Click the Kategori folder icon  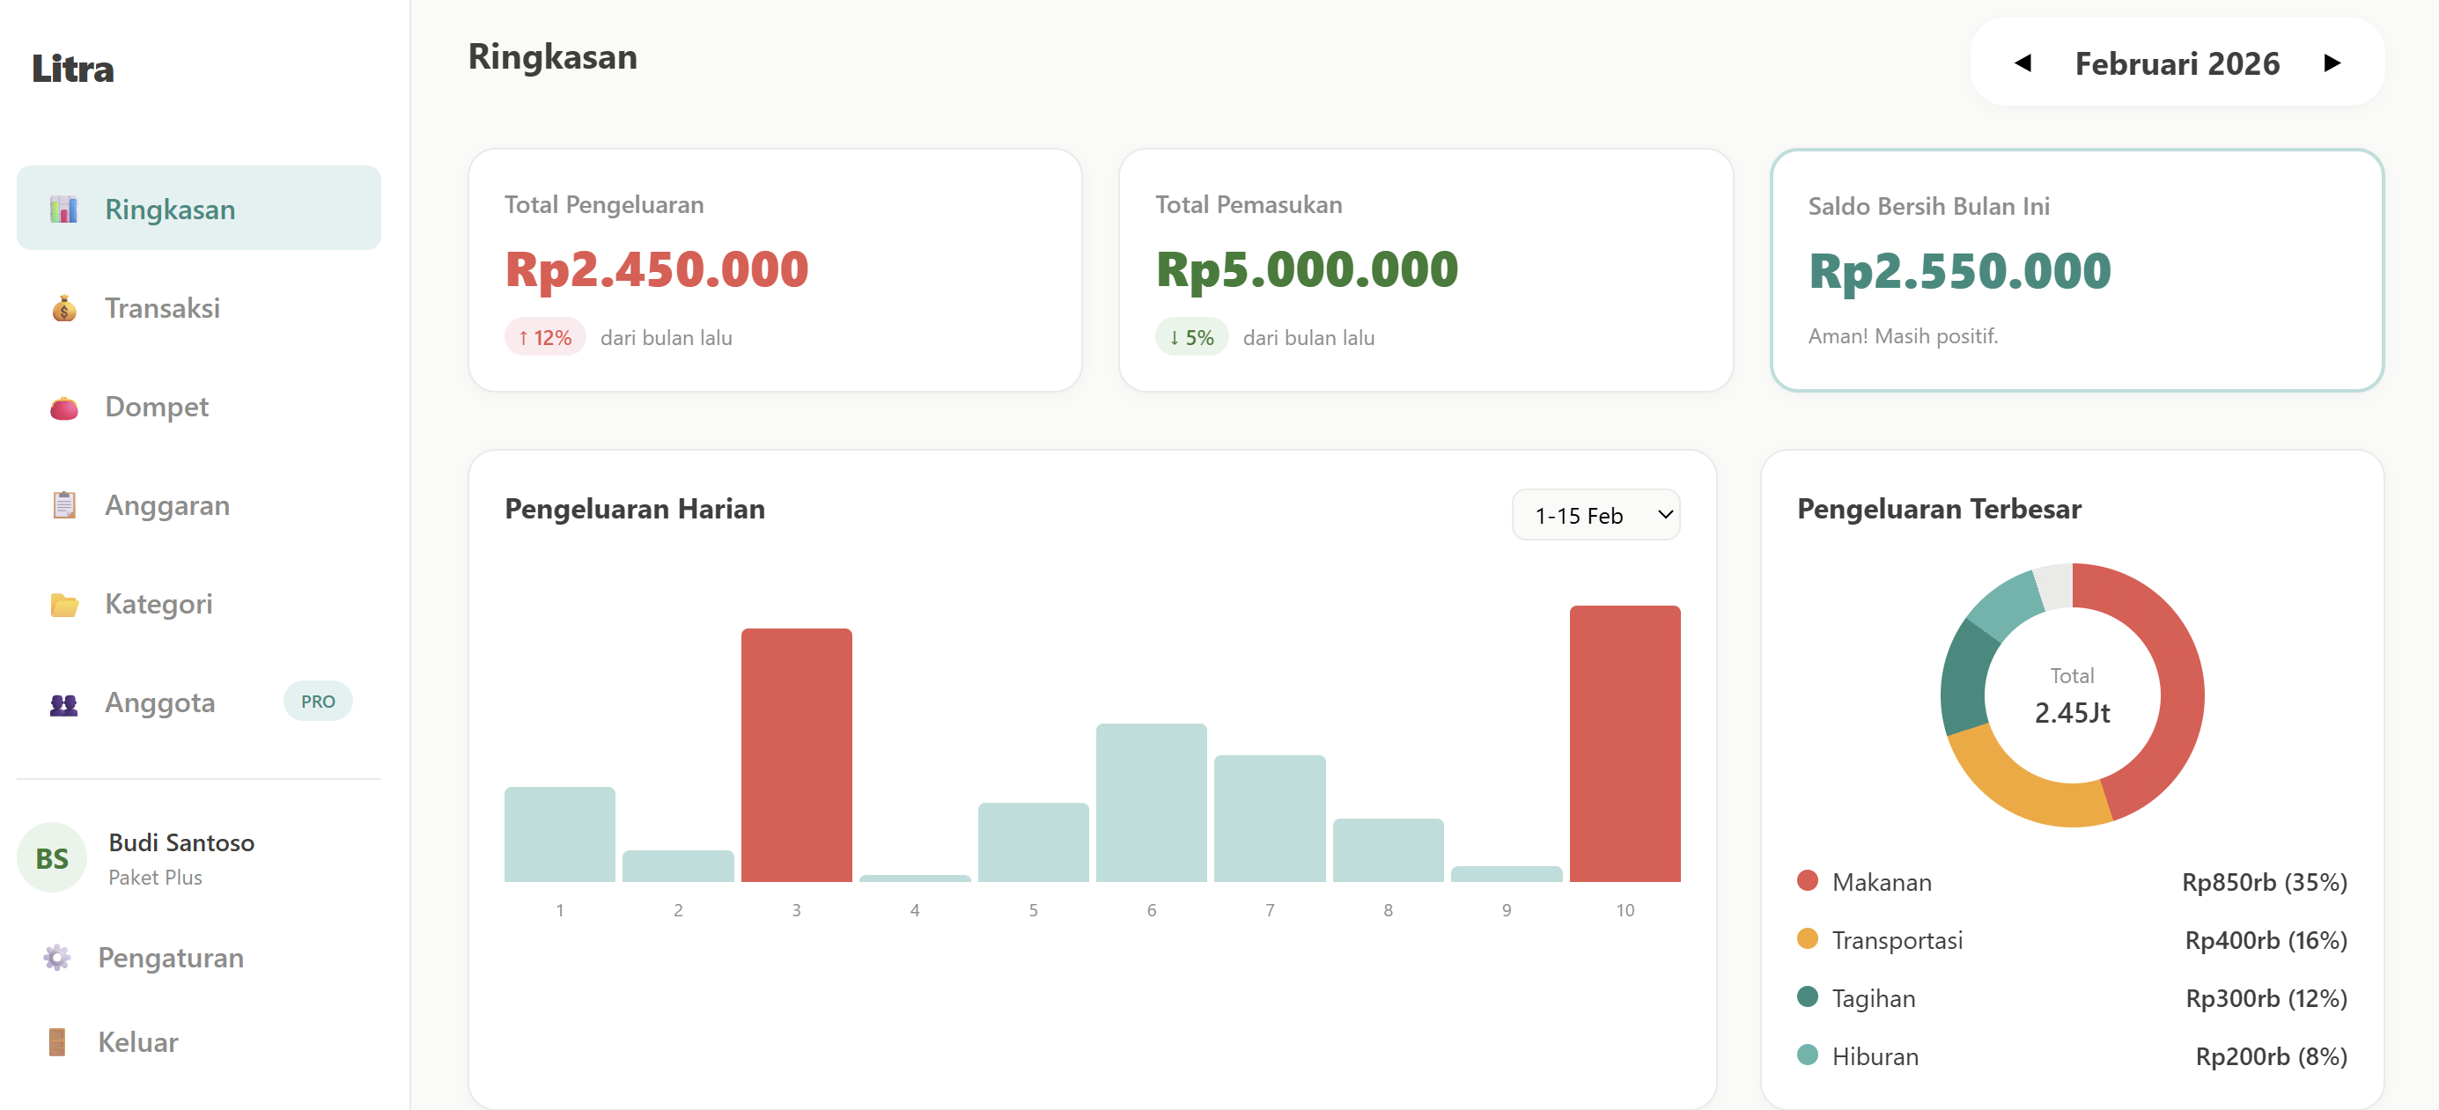tap(63, 604)
